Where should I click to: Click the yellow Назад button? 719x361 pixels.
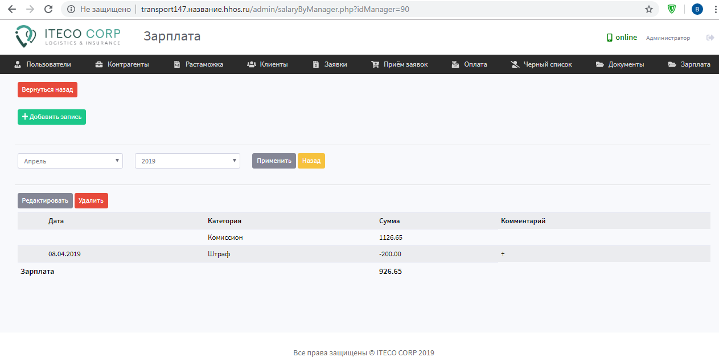[311, 161]
